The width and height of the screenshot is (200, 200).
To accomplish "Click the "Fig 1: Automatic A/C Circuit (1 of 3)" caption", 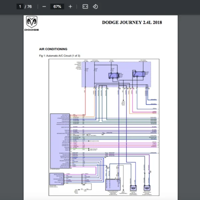I will (60, 56).
